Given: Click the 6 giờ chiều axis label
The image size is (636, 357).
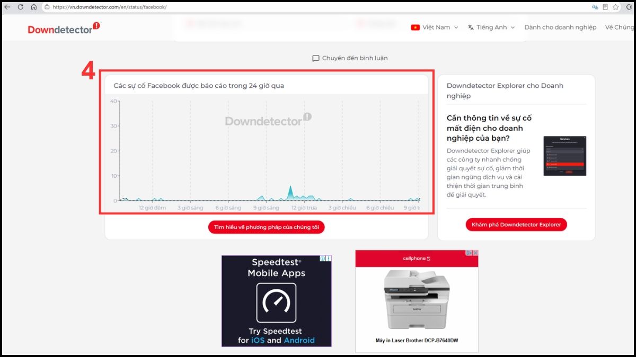Looking at the screenshot, I should point(380,208).
